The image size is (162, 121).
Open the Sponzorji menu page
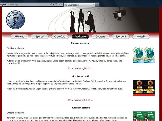(x=120, y=37)
